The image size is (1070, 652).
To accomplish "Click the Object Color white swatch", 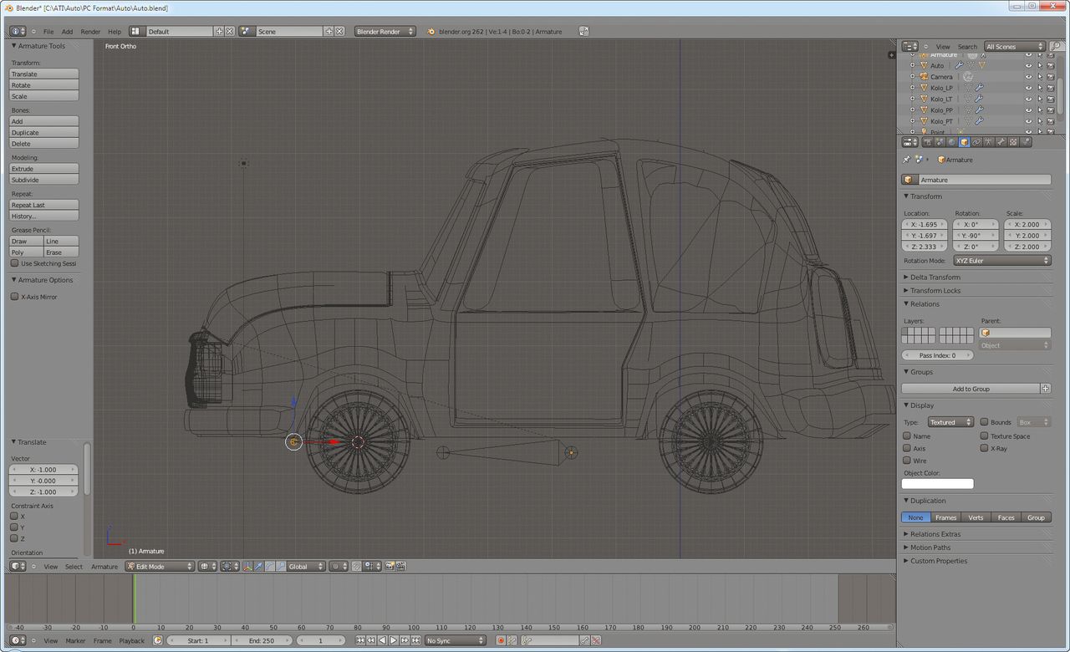I will (938, 484).
